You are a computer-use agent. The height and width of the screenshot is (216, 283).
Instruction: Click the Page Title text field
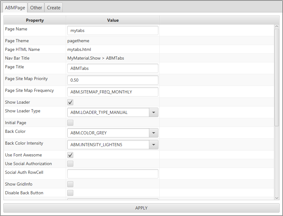pos(113,68)
